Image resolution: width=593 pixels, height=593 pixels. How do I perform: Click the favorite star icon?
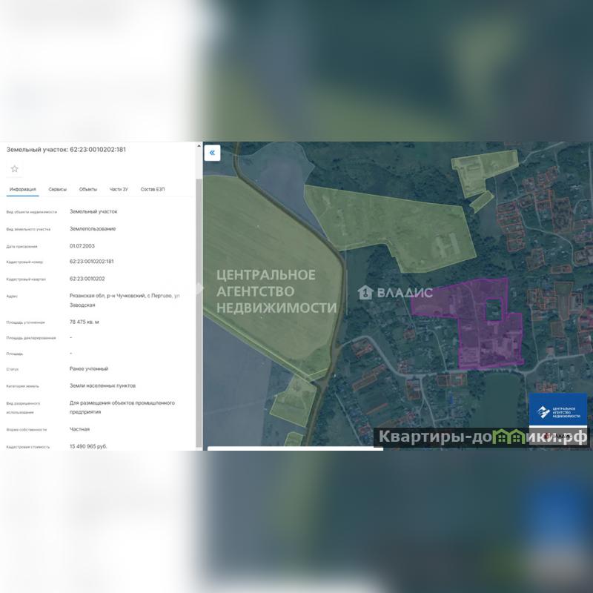click(x=14, y=169)
